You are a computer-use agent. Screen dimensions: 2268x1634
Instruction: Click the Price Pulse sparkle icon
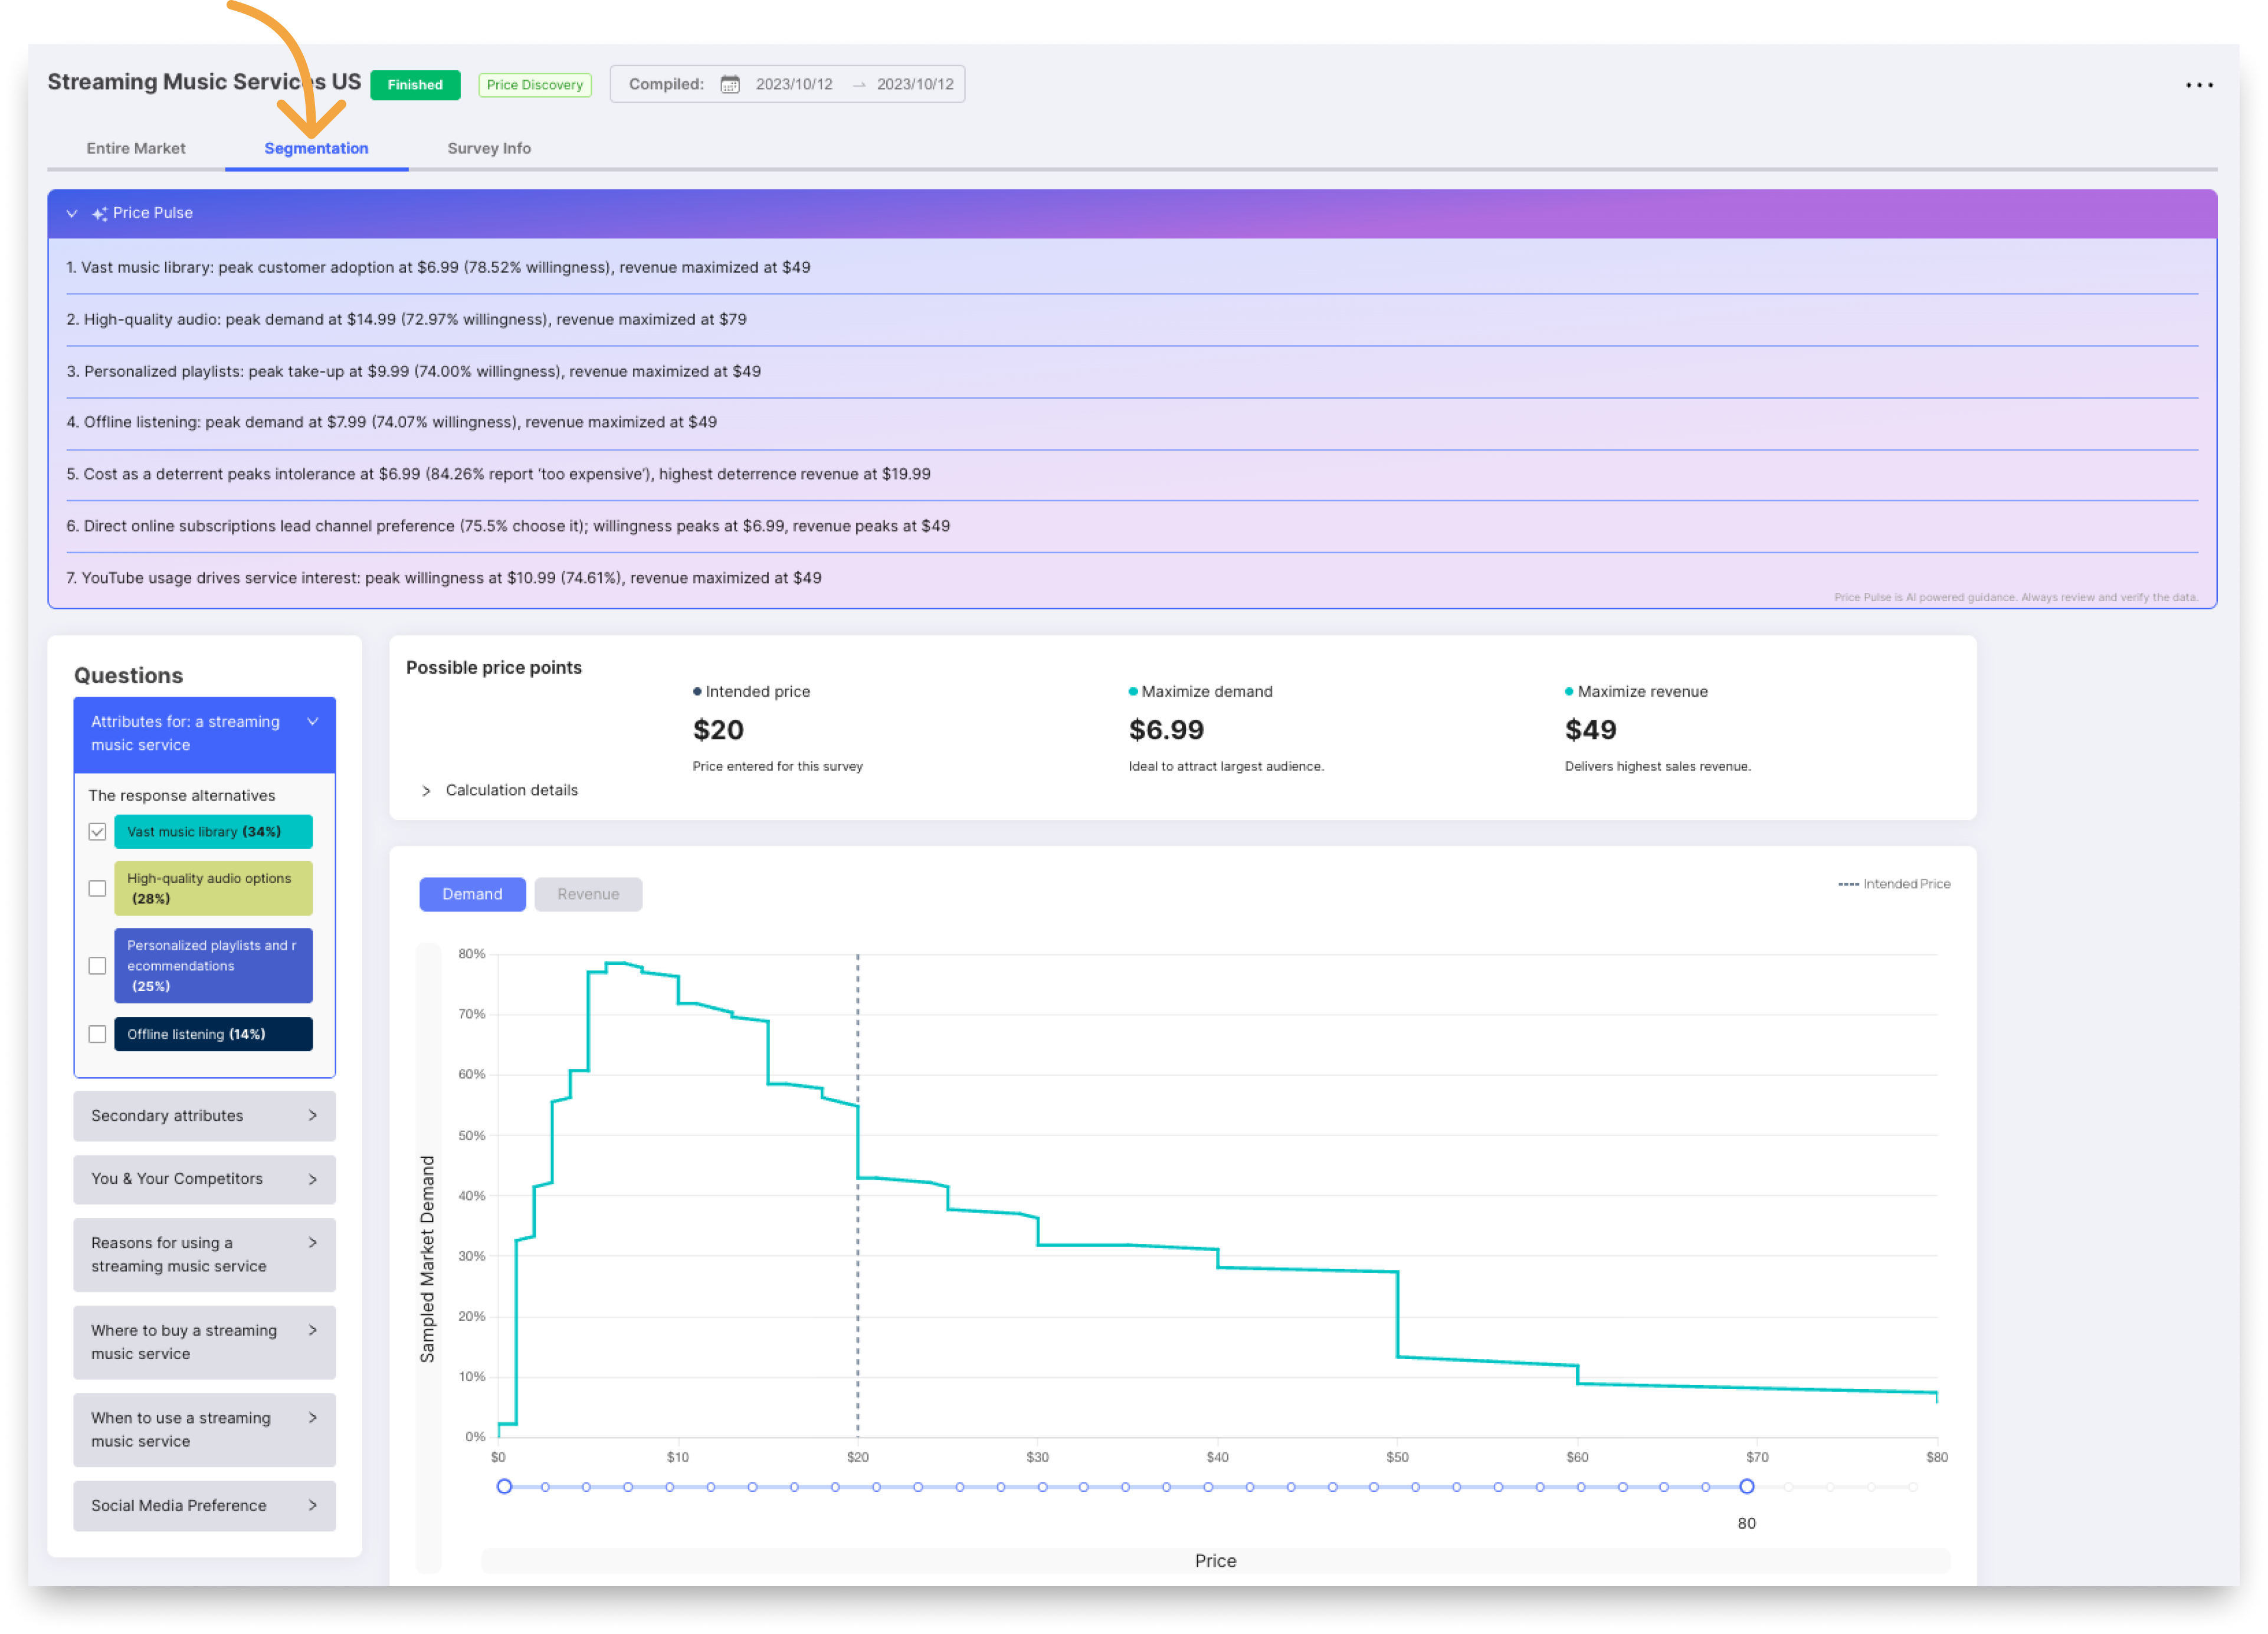[x=99, y=214]
